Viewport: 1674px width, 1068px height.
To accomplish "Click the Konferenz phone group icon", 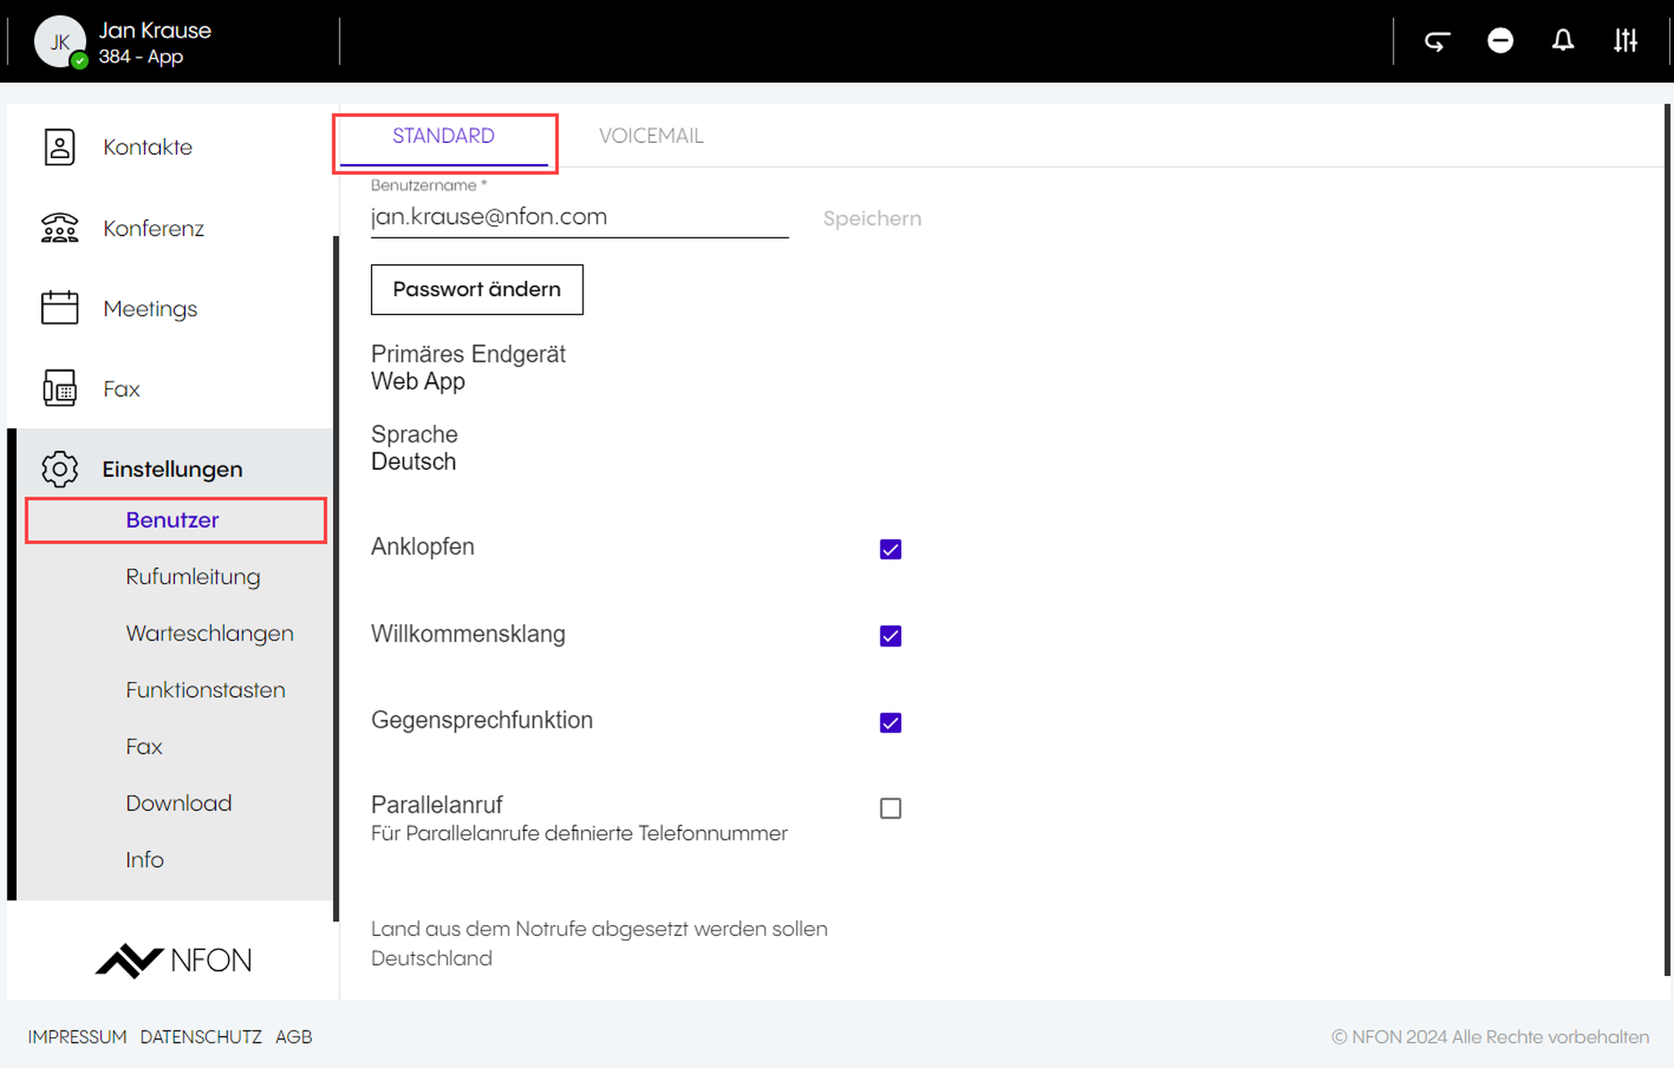I will [59, 228].
